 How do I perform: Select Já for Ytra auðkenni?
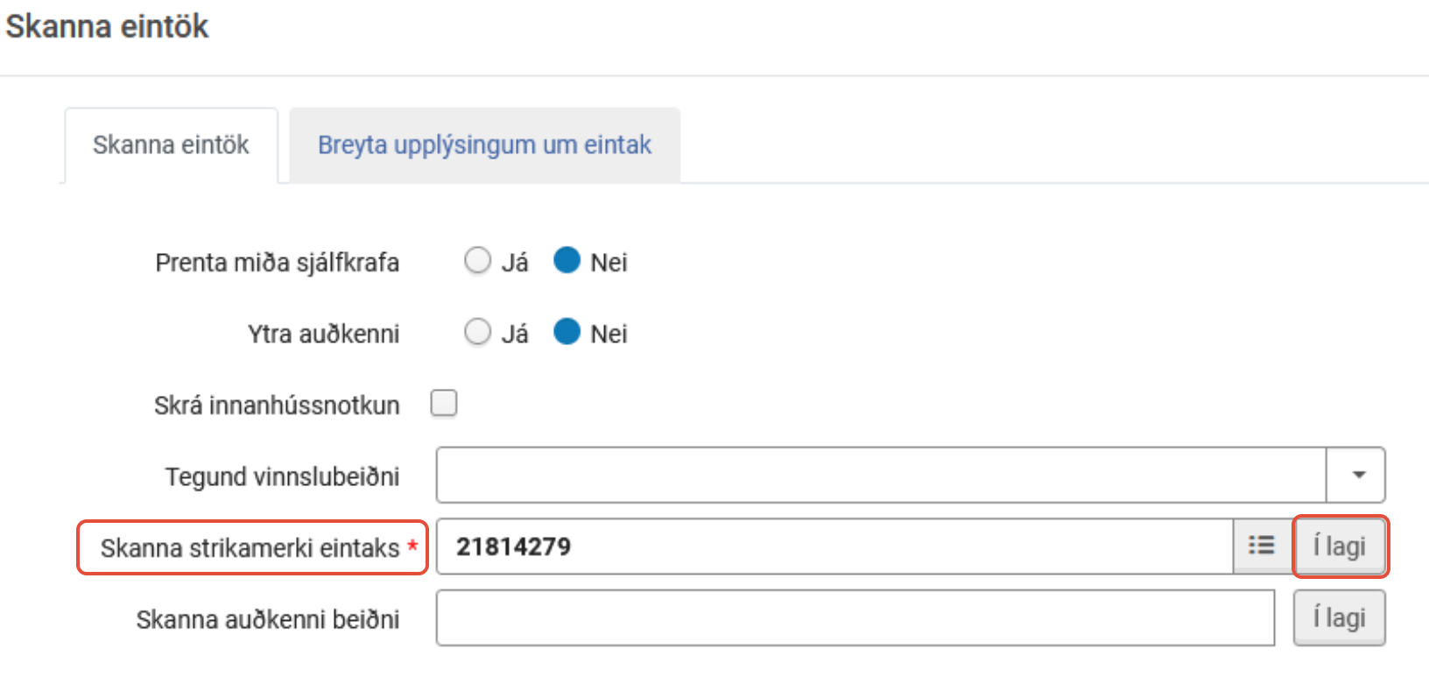(x=477, y=333)
